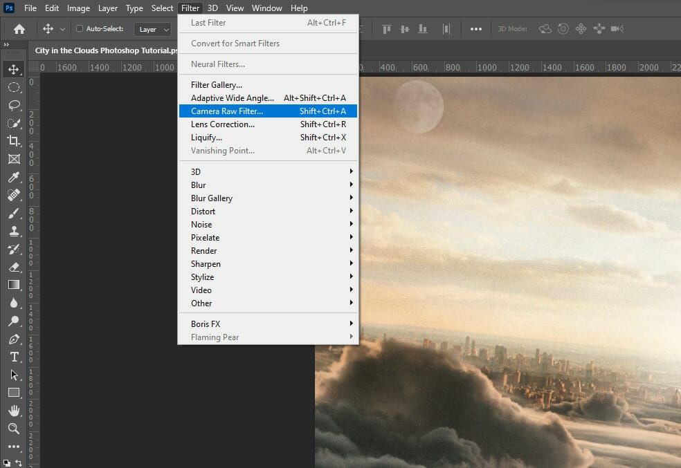Viewport: 681px width, 468px height.
Task: Click align top edges icon
Action: tap(386, 28)
